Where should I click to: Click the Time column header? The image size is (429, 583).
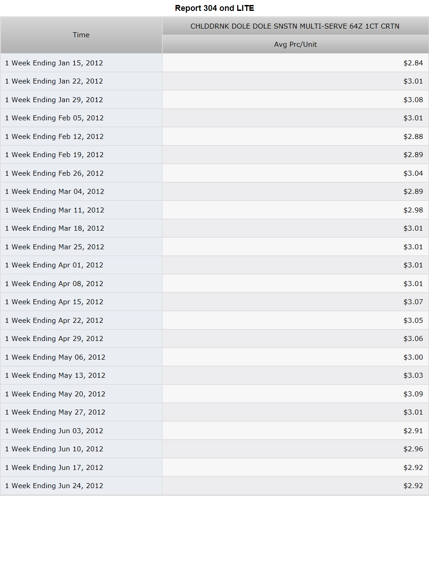pos(81,35)
